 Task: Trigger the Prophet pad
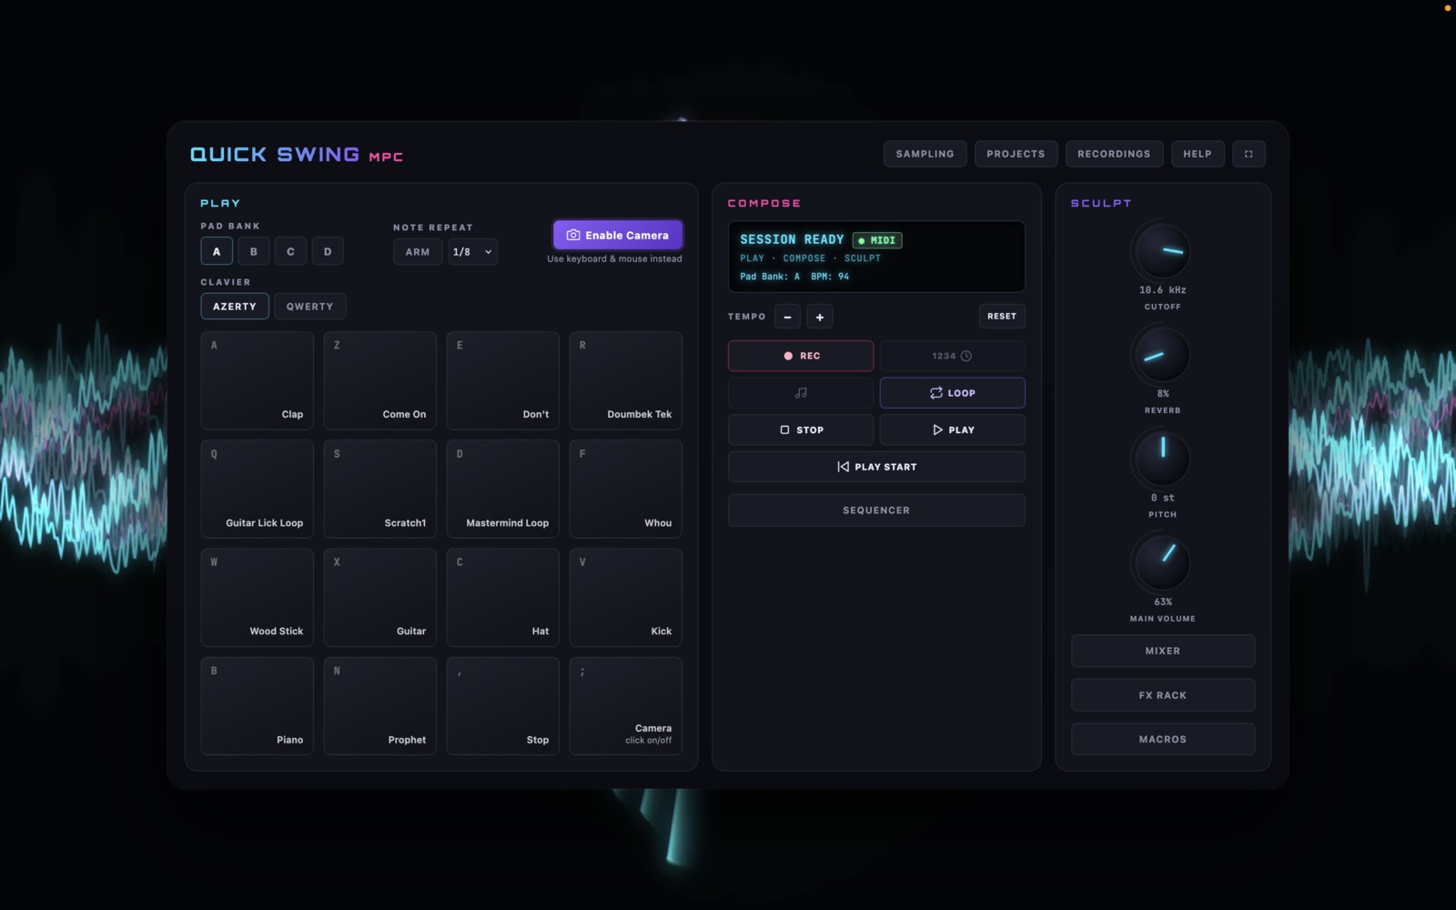380,706
